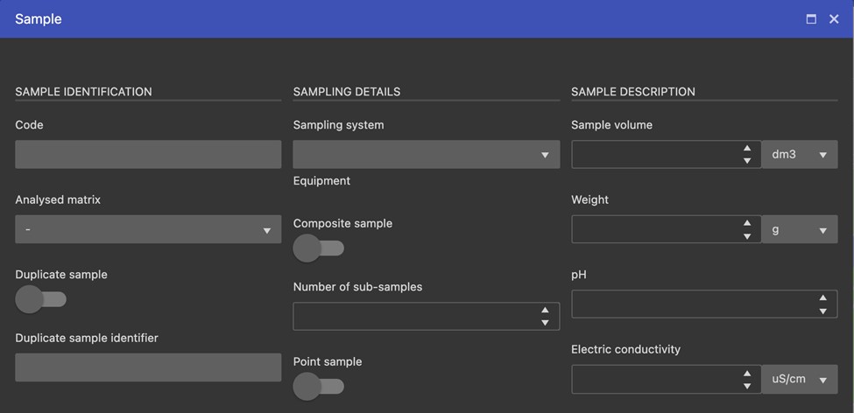Open the dm3 volume unit dropdown
The height and width of the screenshot is (413, 854).
tap(800, 155)
